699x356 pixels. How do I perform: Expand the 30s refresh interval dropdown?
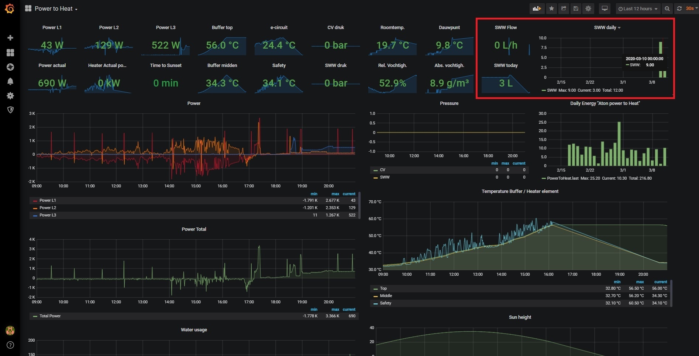[x=691, y=8]
